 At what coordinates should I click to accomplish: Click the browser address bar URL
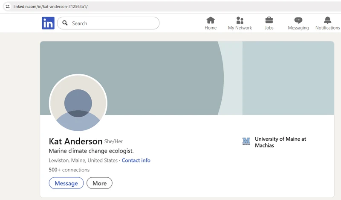point(50,6)
